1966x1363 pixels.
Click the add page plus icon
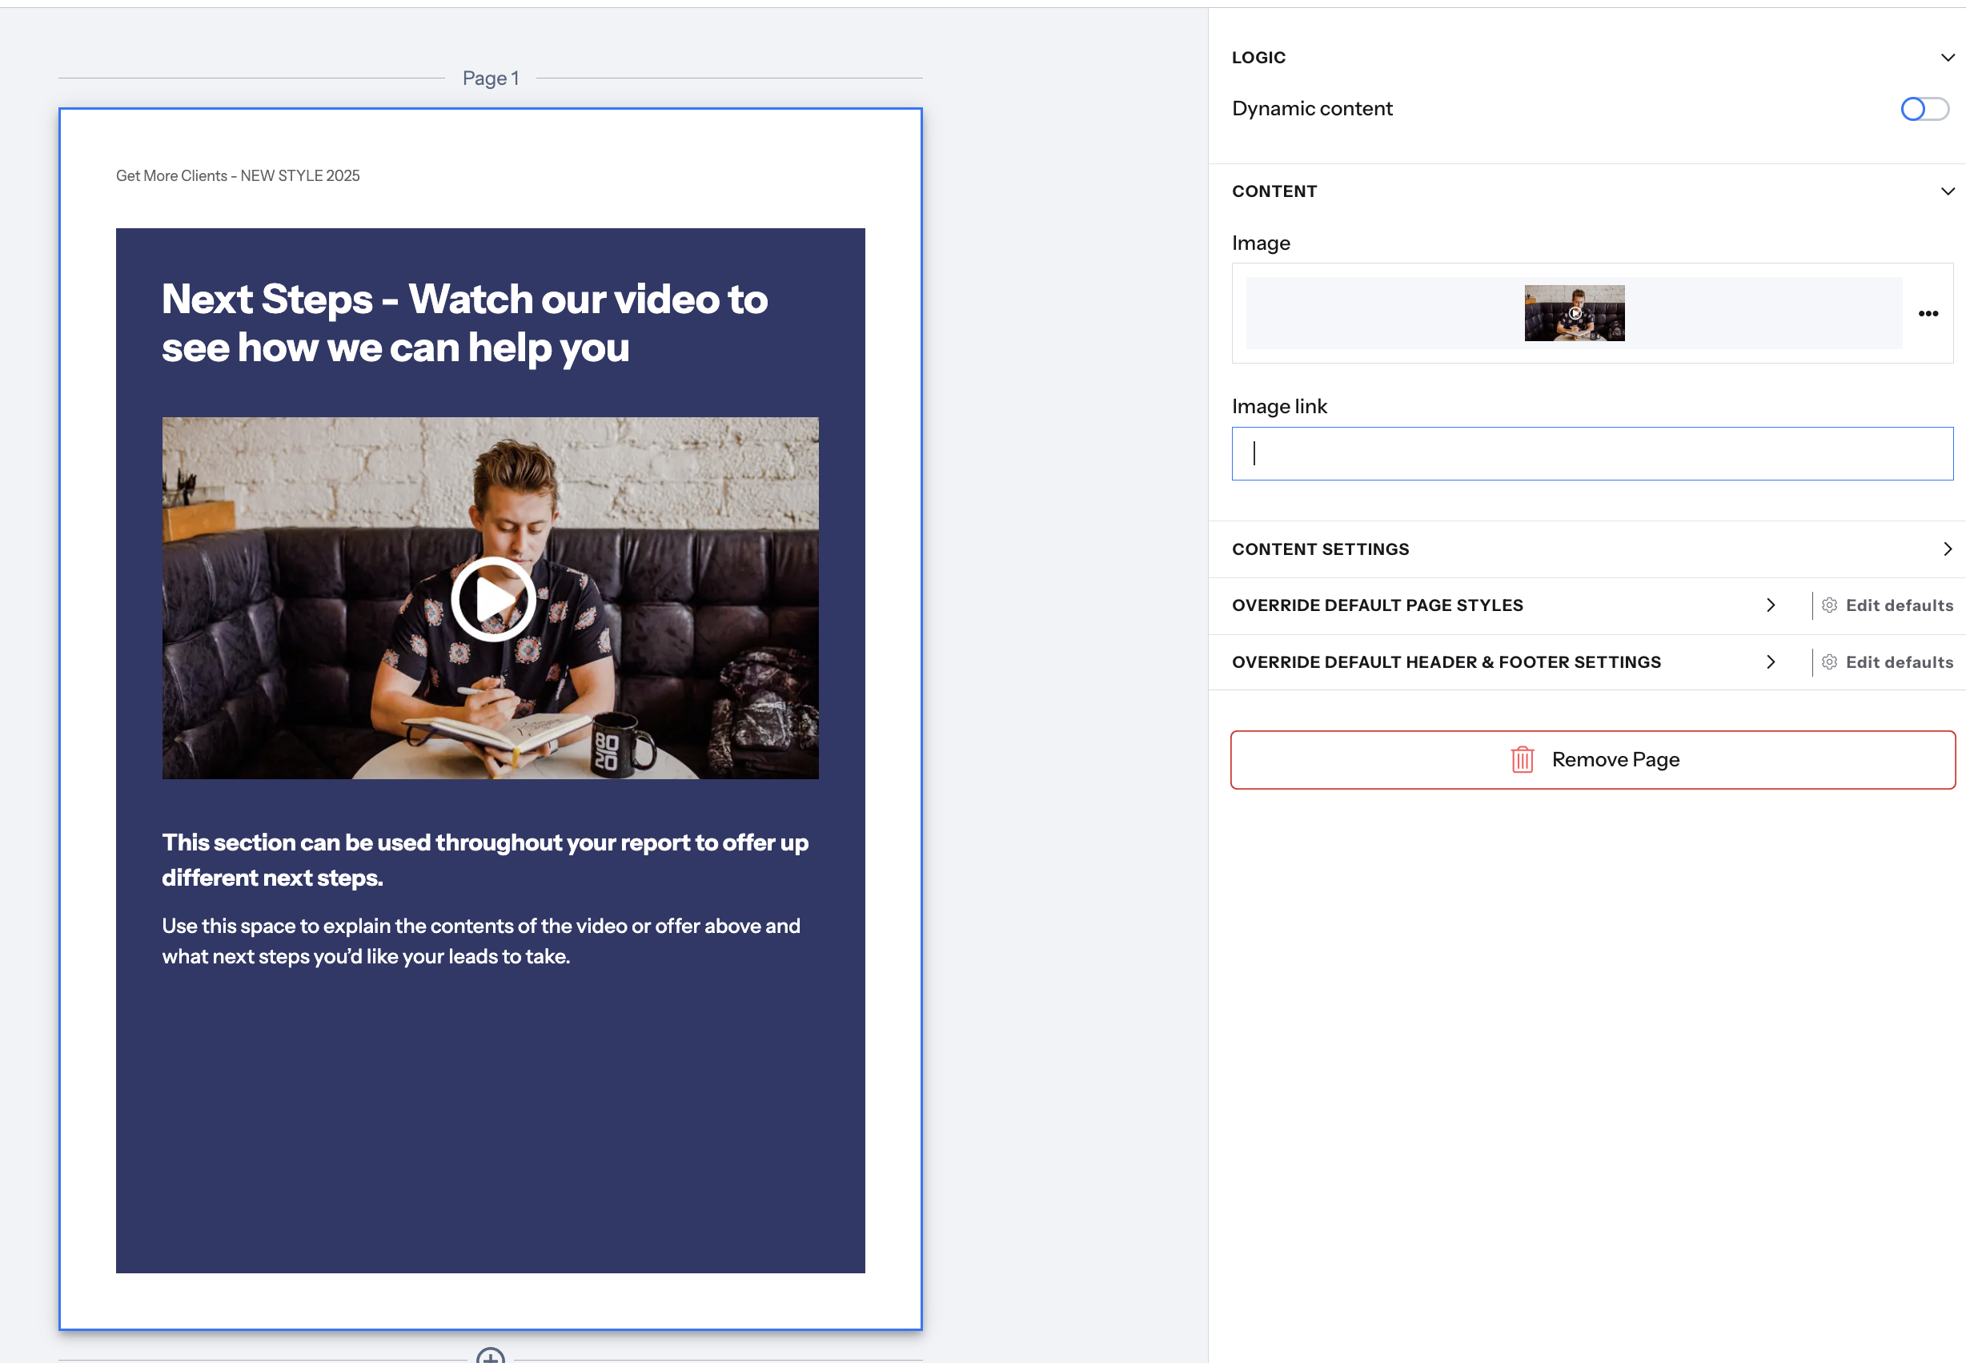(x=490, y=1356)
